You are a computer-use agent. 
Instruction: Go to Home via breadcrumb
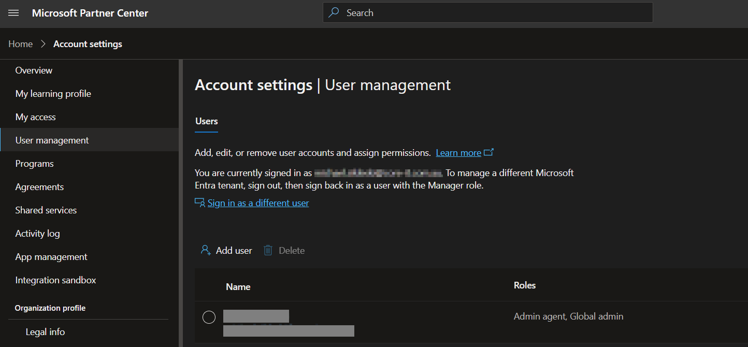pyautogui.click(x=21, y=44)
